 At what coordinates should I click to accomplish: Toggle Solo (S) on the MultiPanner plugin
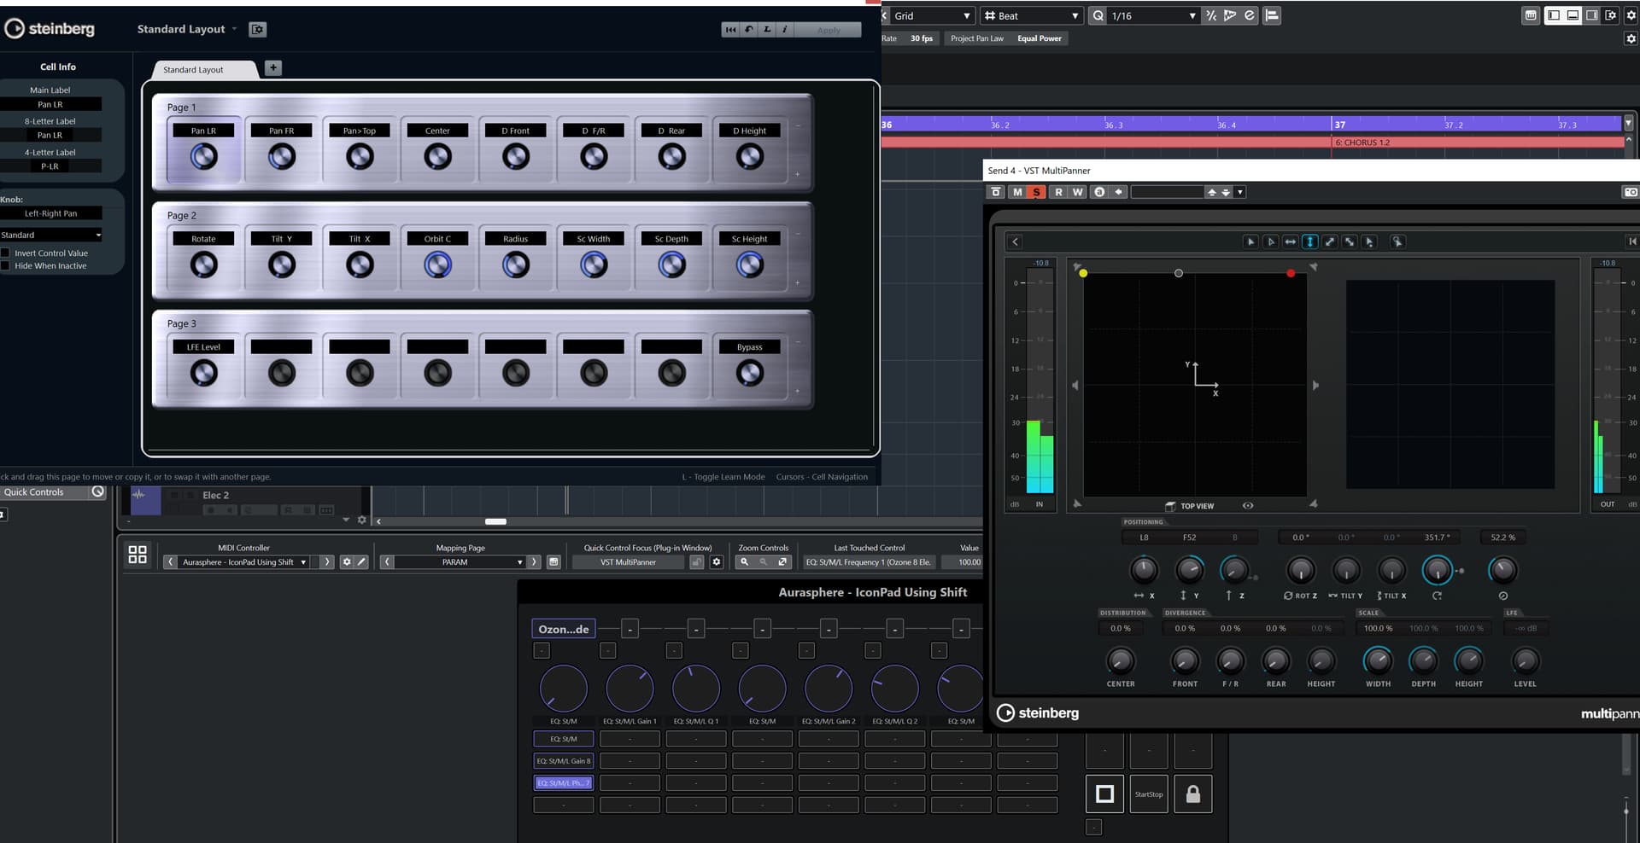tap(1036, 192)
